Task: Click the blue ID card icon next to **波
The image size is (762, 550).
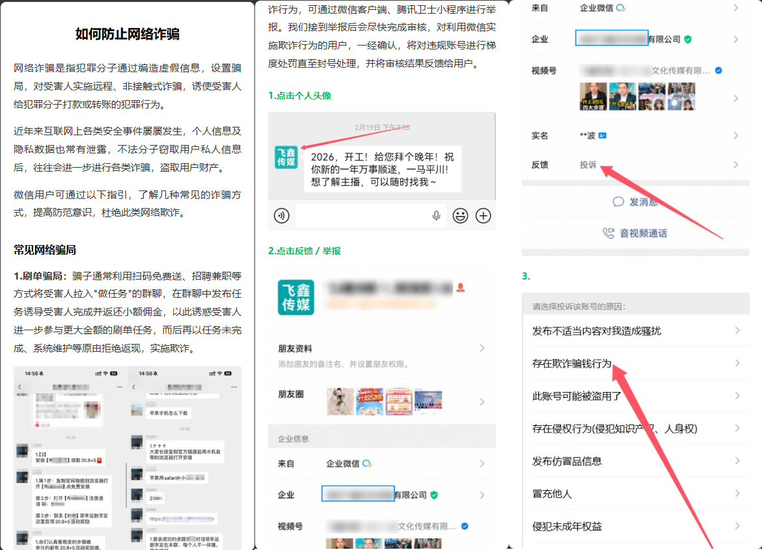Action: (603, 135)
